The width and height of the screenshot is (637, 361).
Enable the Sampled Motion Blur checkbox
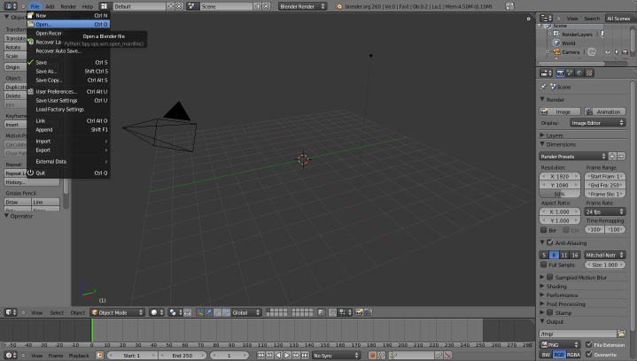550,277
